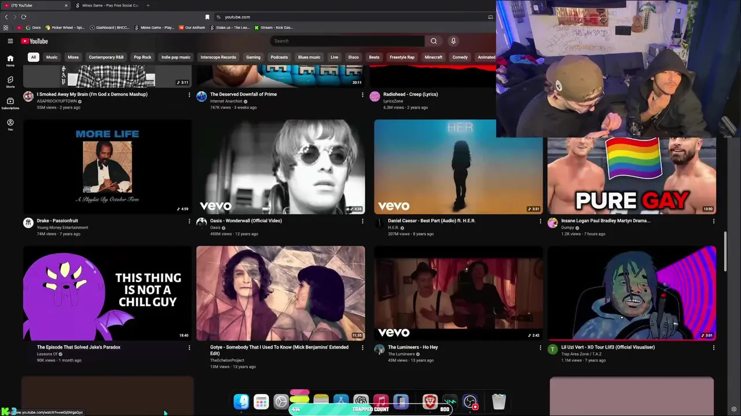The image size is (741, 416).
Task: Open LyricsZone channel avatar
Action: click(x=375, y=96)
